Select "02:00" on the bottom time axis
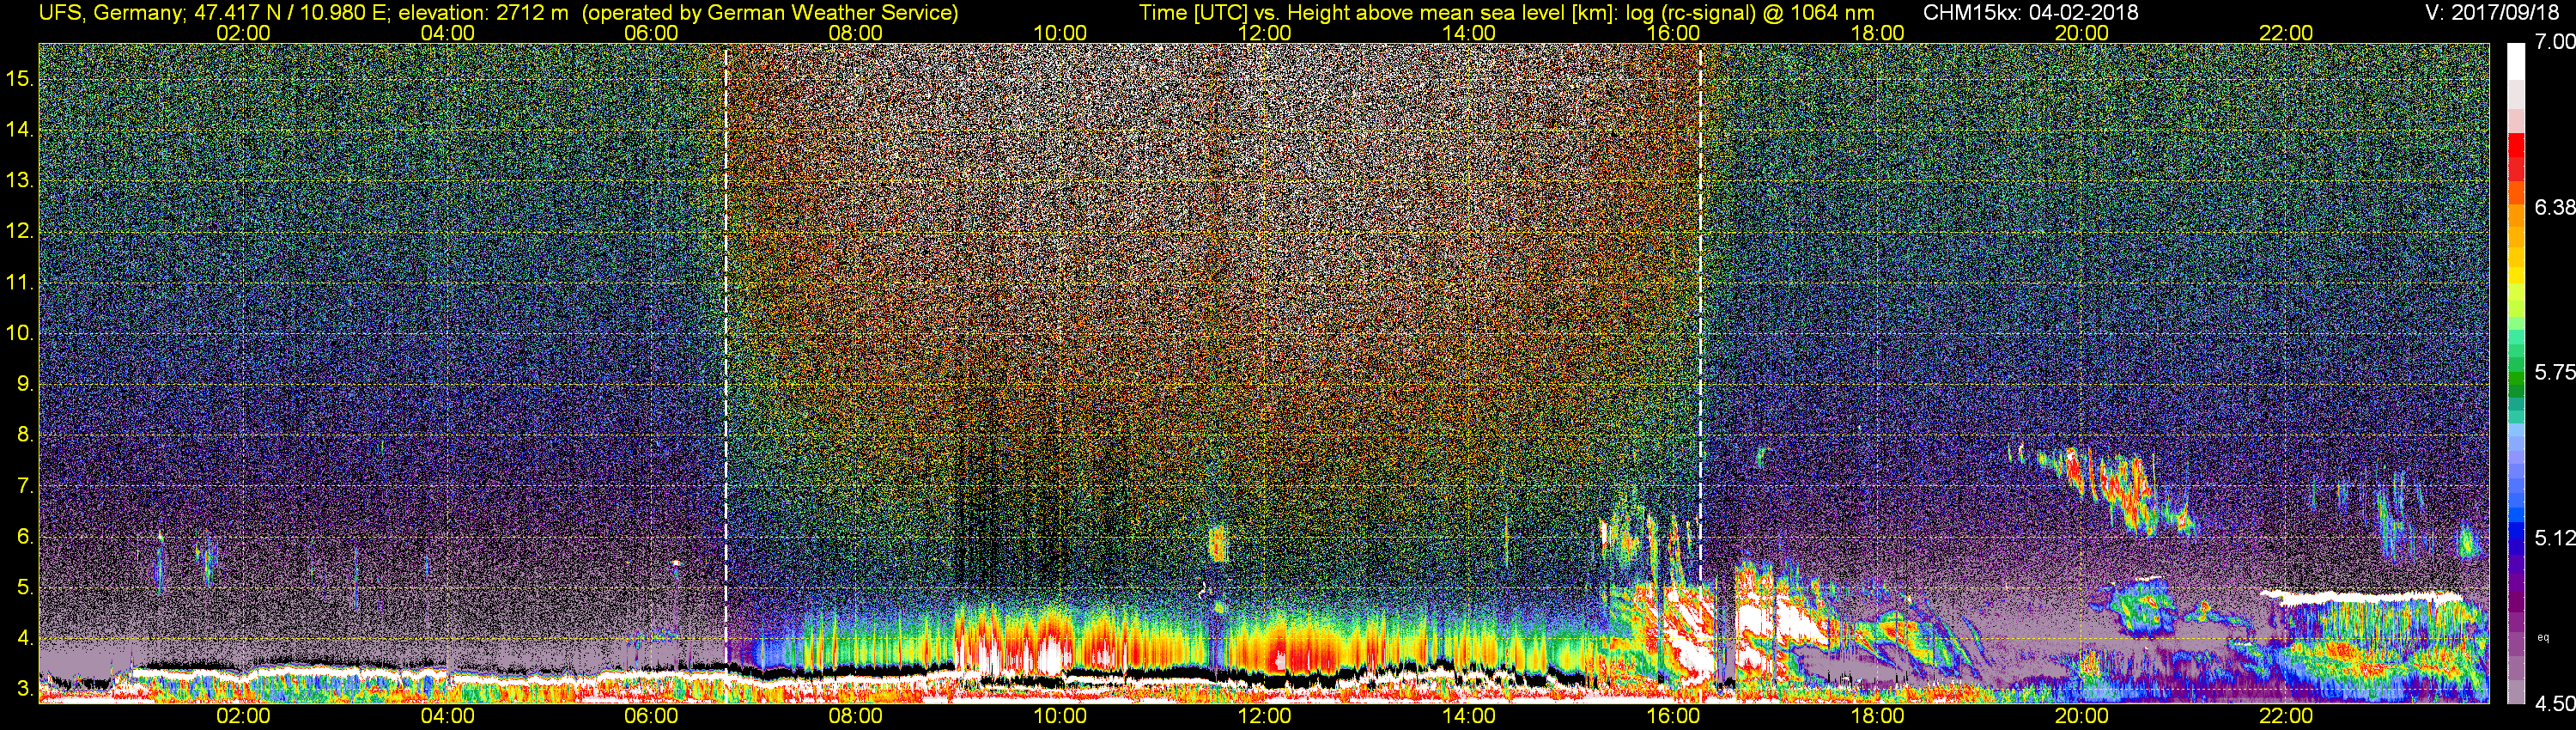The image size is (2576, 730). pyautogui.click(x=243, y=716)
